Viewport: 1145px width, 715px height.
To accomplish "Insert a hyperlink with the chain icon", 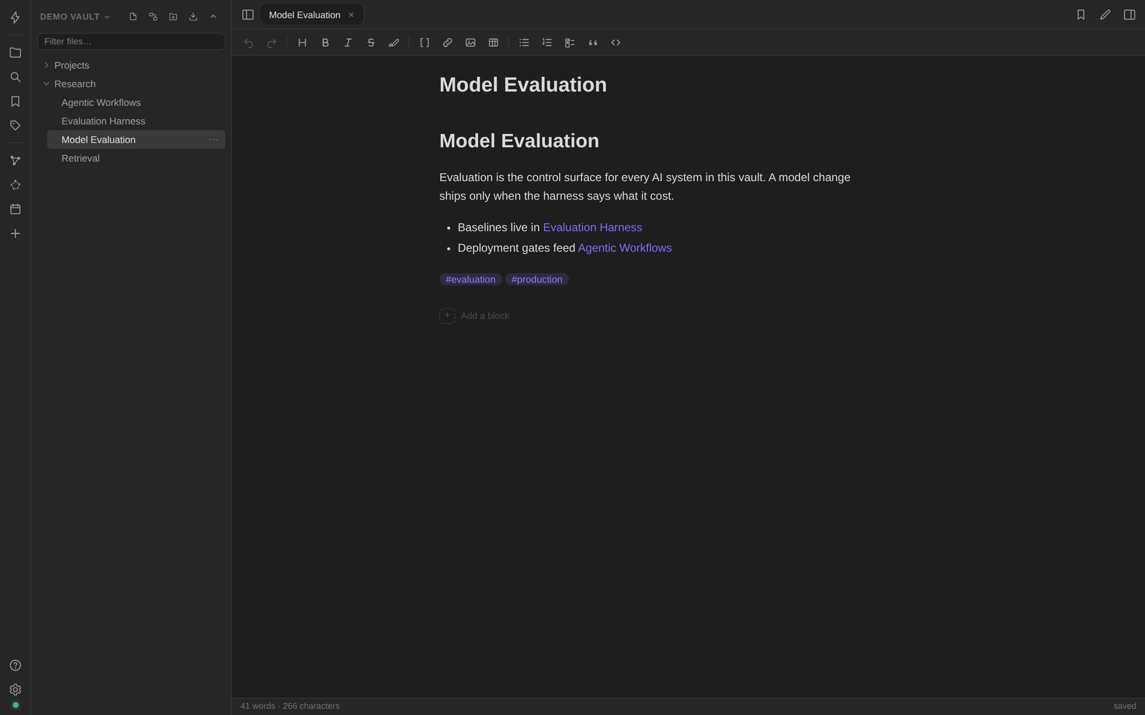I will [448, 43].
